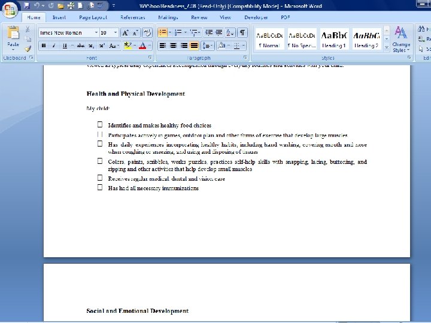The height and width of the screenshot is (323, 431).
Task: Apply red font color
Action: pyautogui.click(x=142, y=46)
